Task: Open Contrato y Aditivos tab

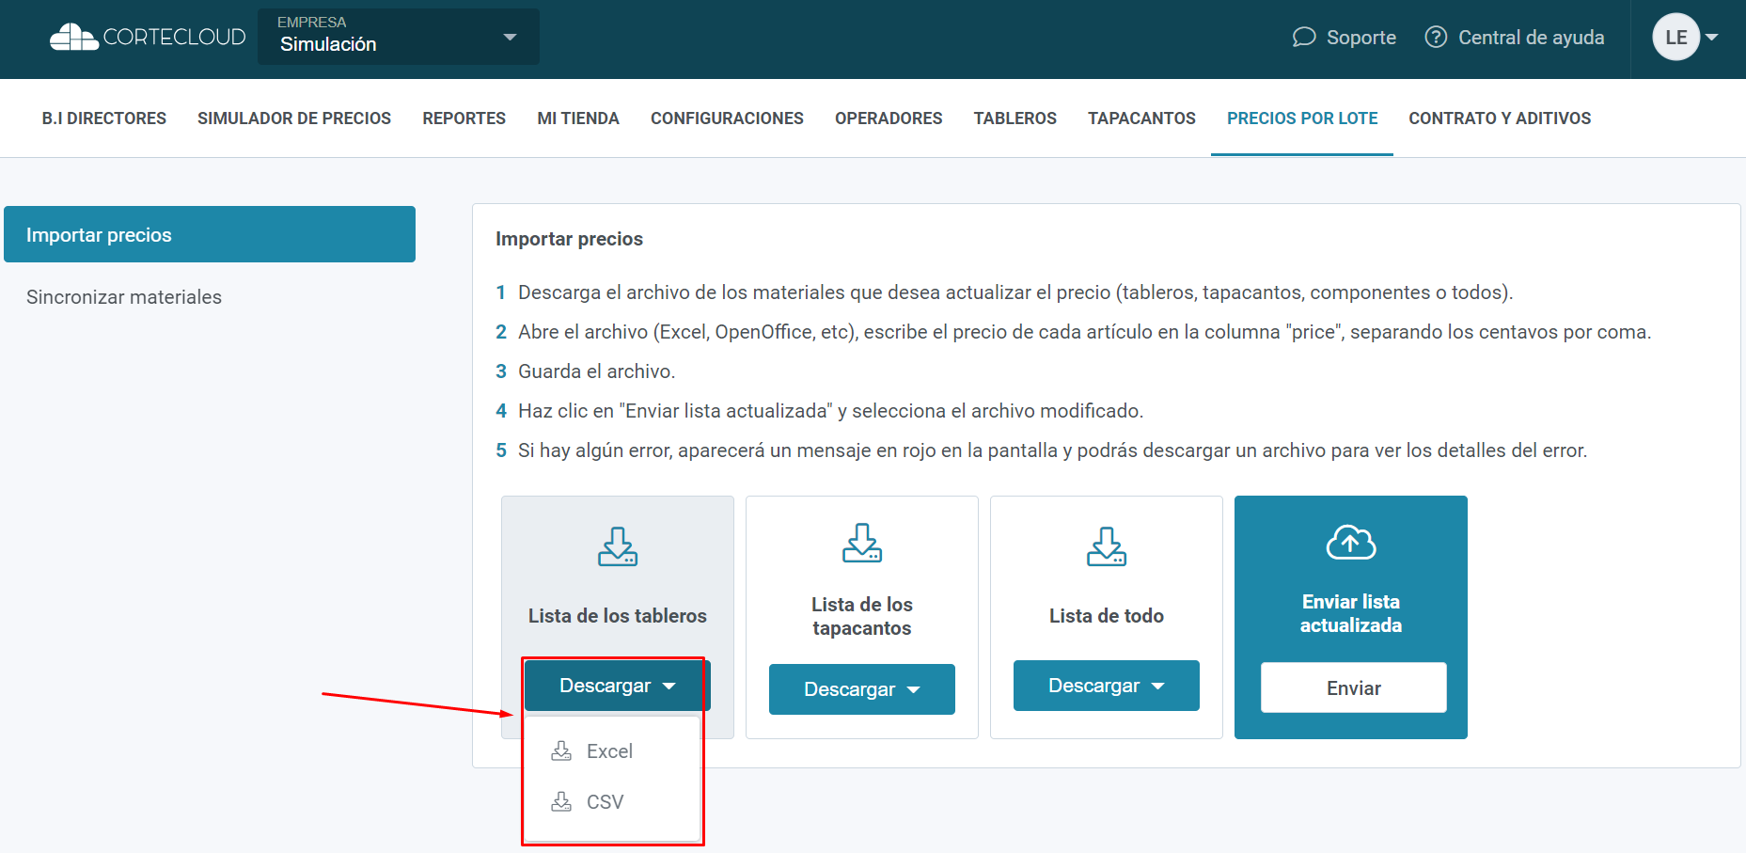Action: tap(1500, 118)
